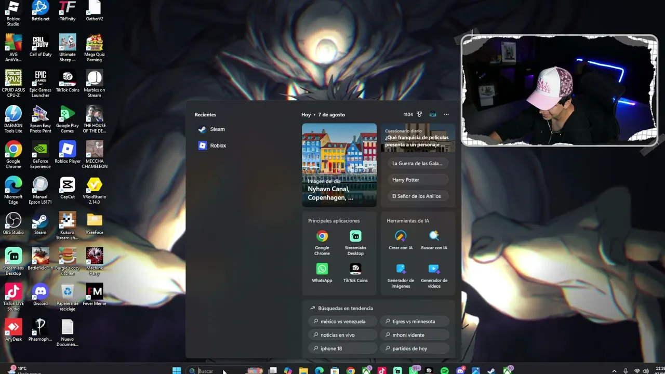Search trending méxico vs venezuela
The width and height of the screenshot is (665, 374).
point(342,322)
